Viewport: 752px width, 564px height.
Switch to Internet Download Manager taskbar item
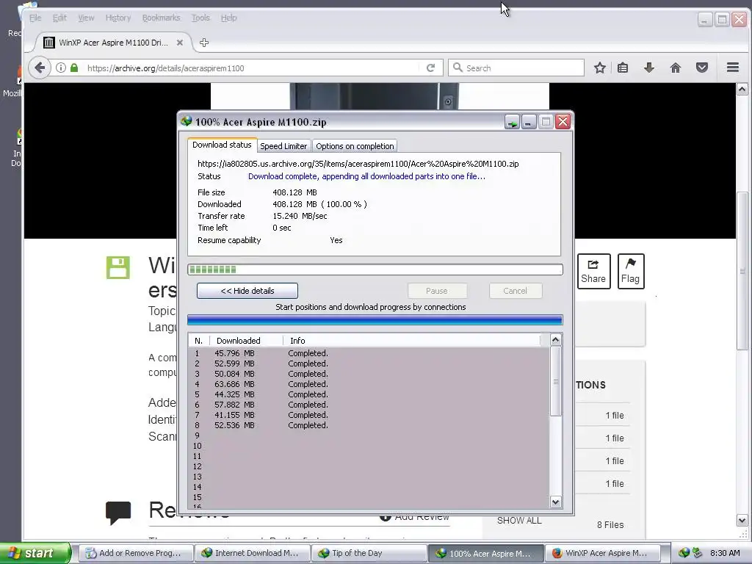click(253, 553)
